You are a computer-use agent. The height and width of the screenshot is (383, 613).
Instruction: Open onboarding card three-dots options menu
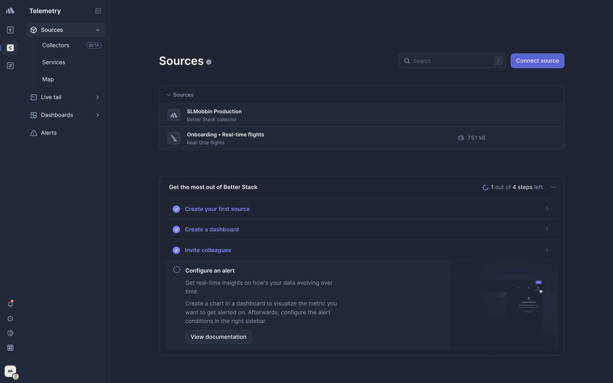point(553,187)
